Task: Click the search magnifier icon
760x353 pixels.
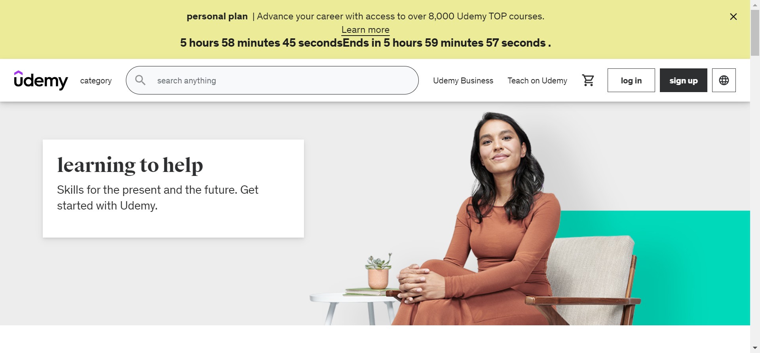Action: (140, 80)
